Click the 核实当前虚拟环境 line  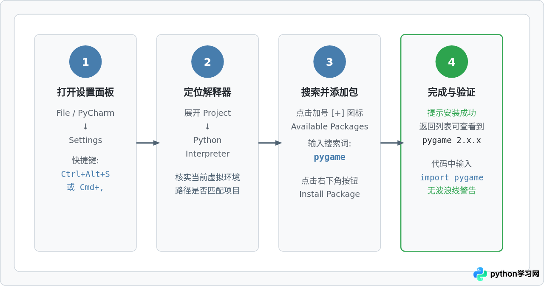207,177
